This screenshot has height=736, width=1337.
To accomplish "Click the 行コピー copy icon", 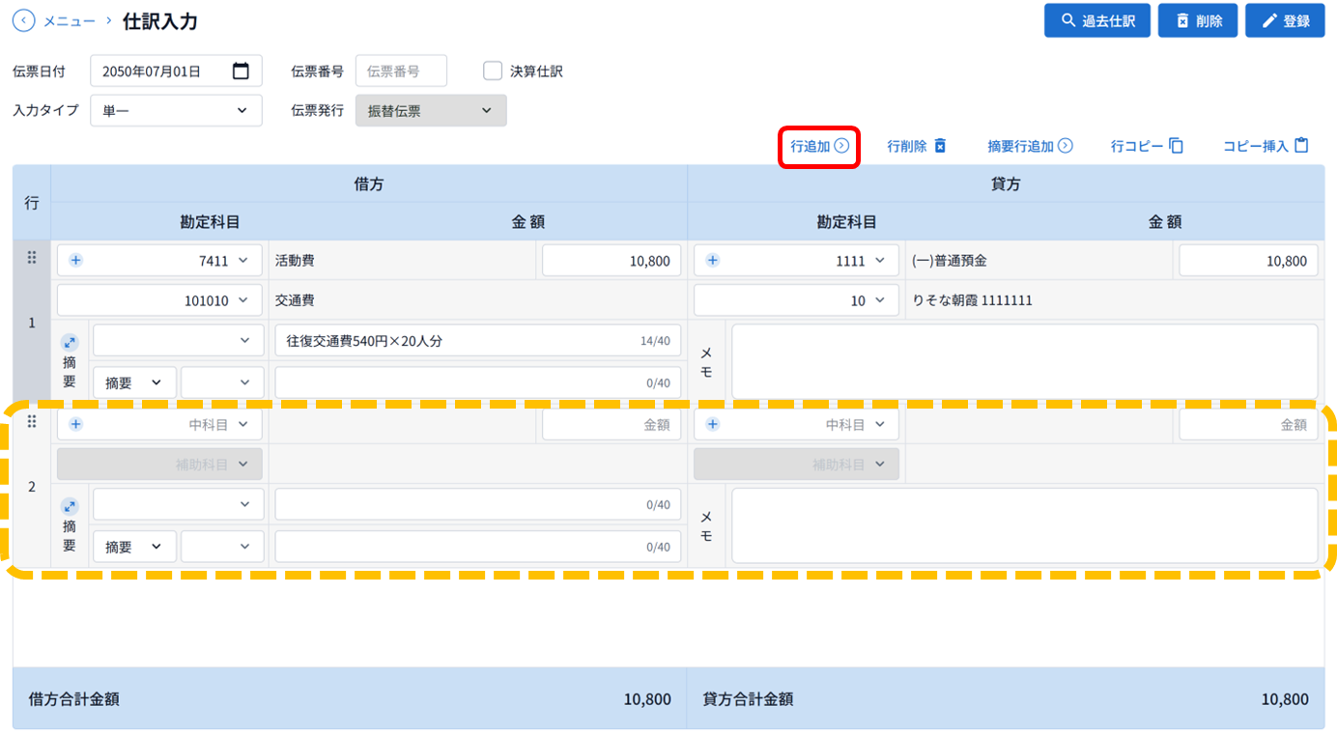I will click(x=1176, y=146).
